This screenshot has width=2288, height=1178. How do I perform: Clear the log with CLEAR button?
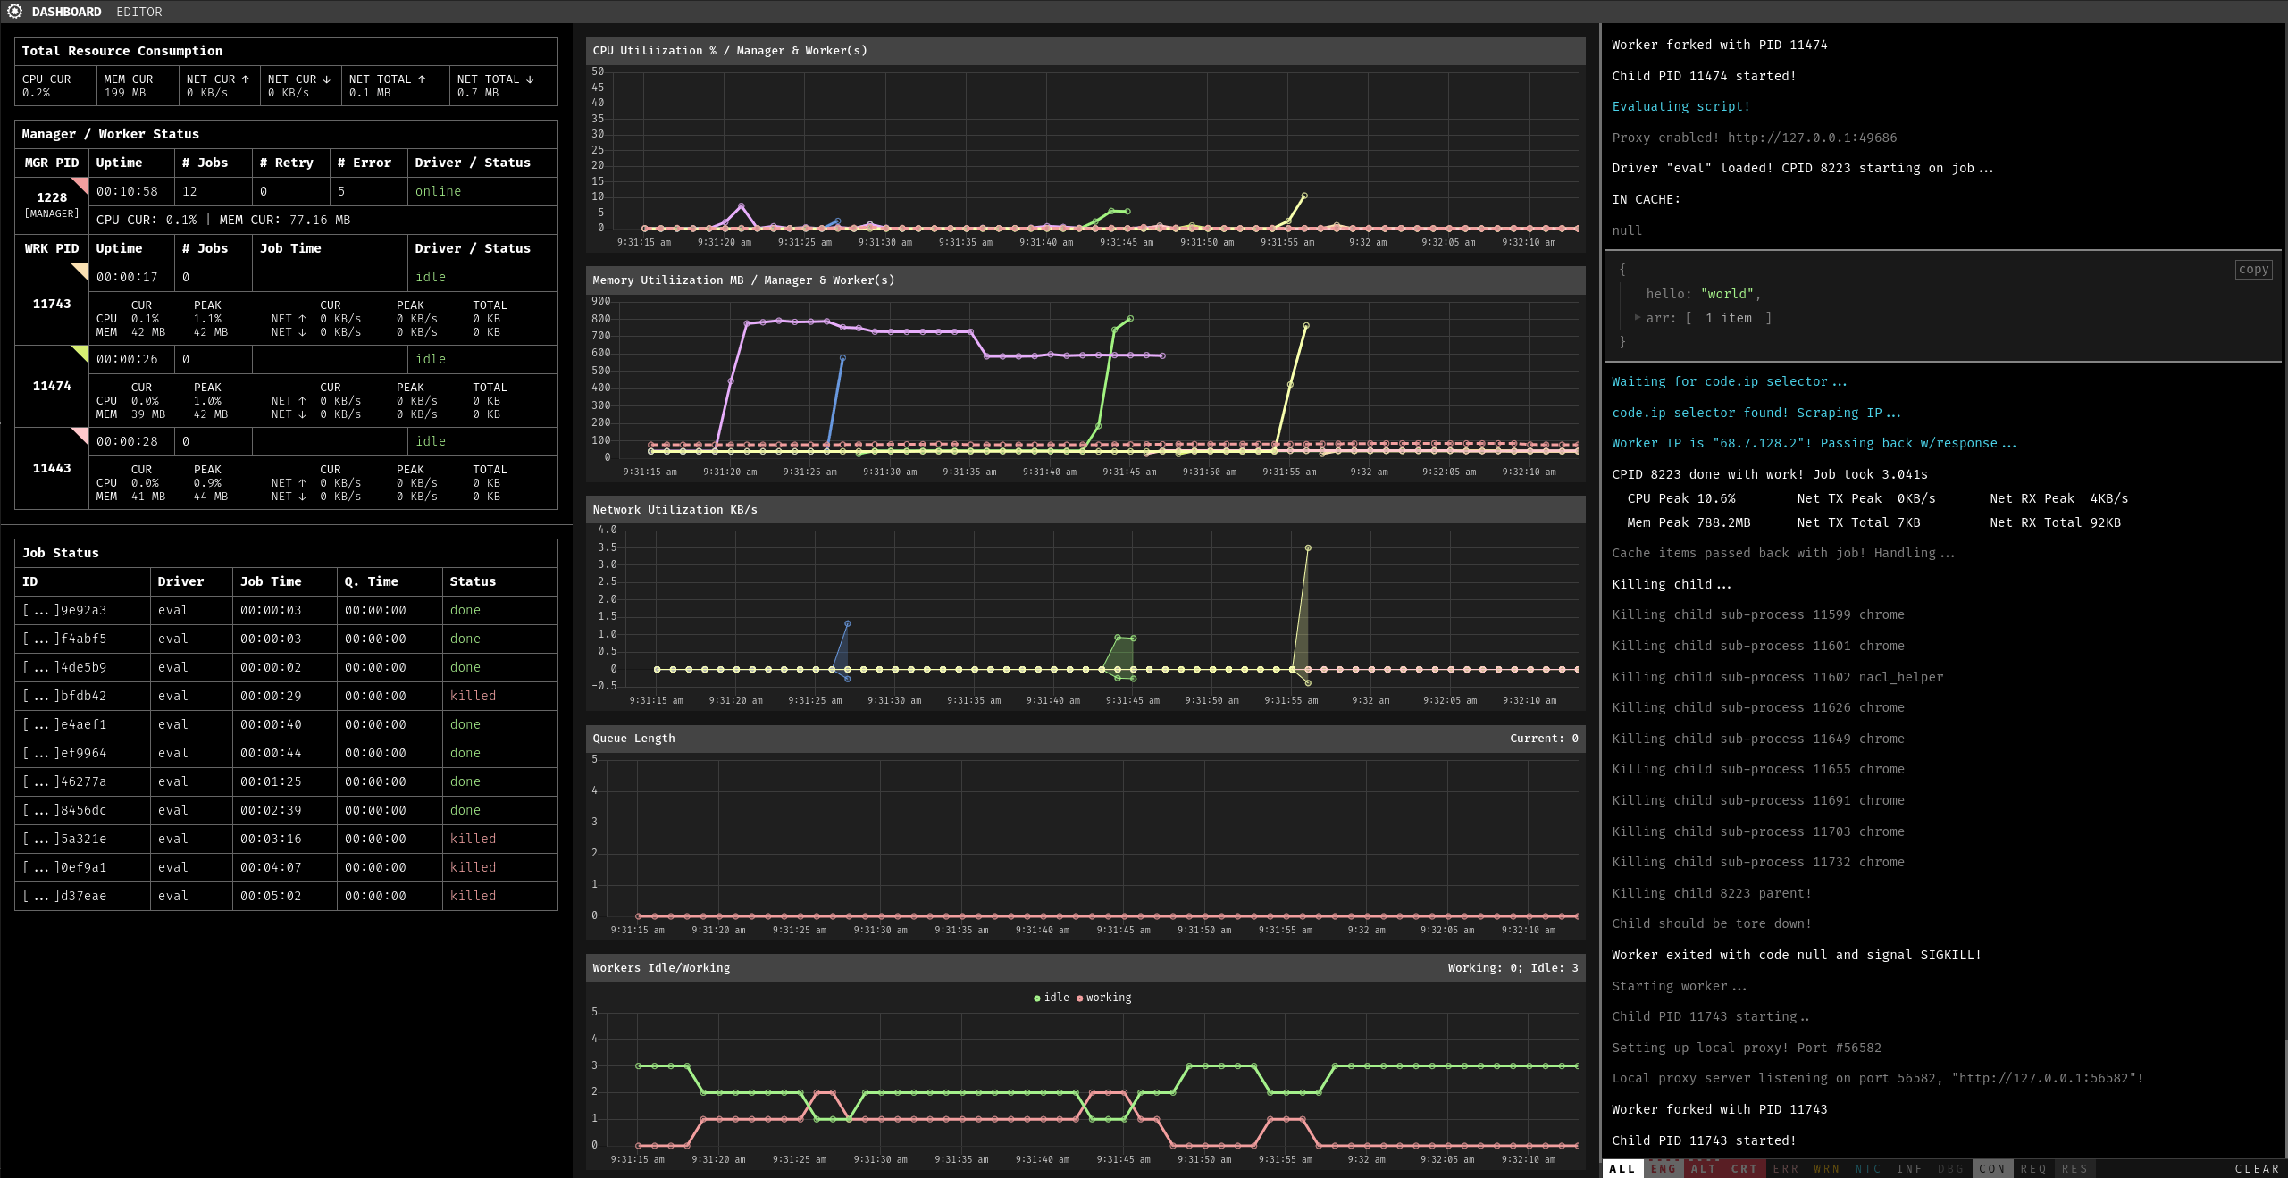point(2257,1168)
